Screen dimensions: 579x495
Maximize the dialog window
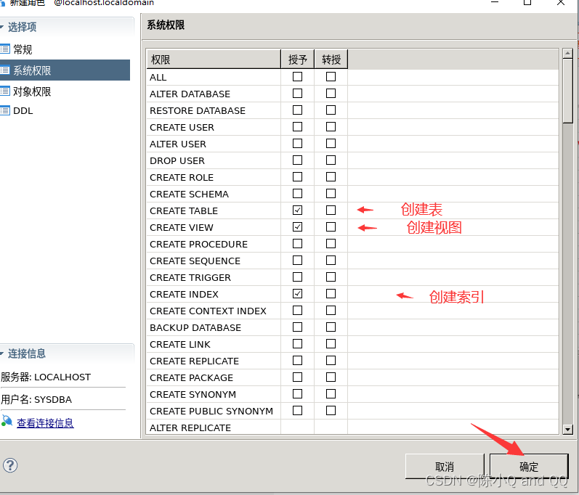[x=527, y=2]
